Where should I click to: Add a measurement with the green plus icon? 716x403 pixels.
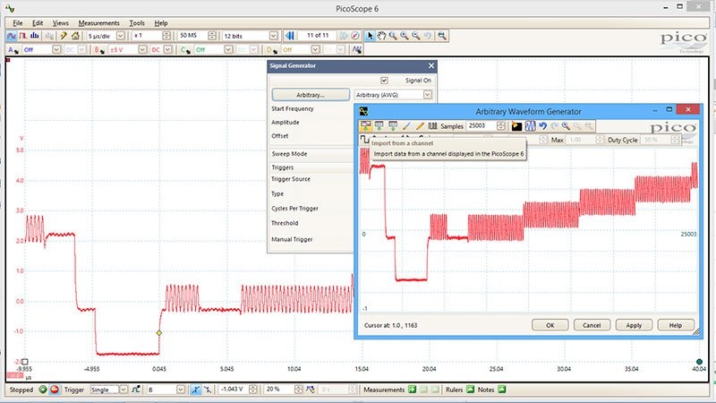pos(413,390)
